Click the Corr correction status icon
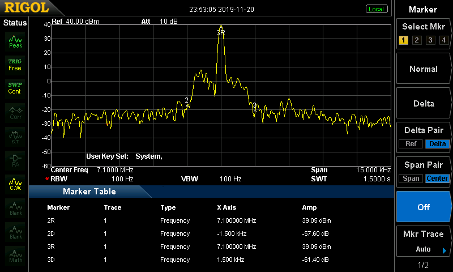This screenshot has height=272, width=453. (x=15, y=112)
